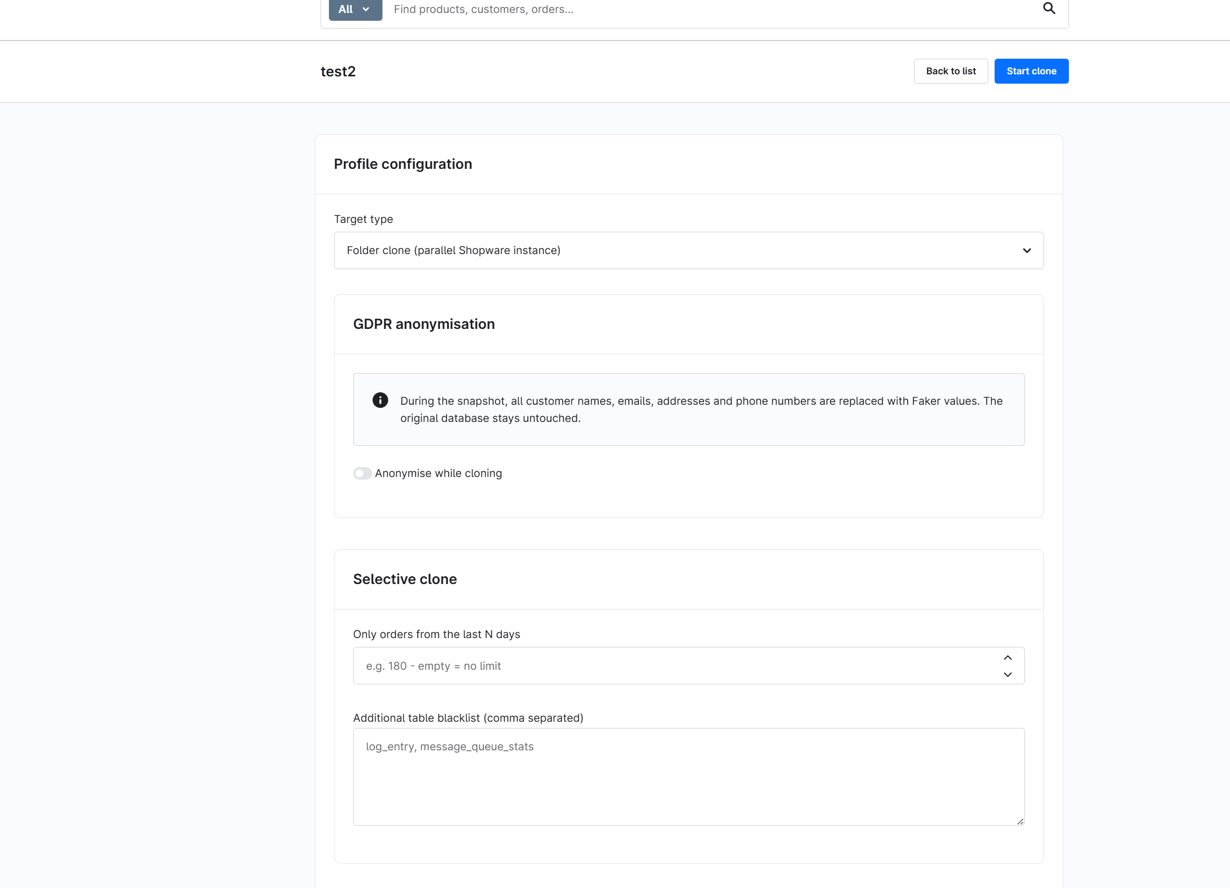This screenshot has width=1230, height=888.
Task: Click the test2 profile title
Action: (x=338, y=72)
